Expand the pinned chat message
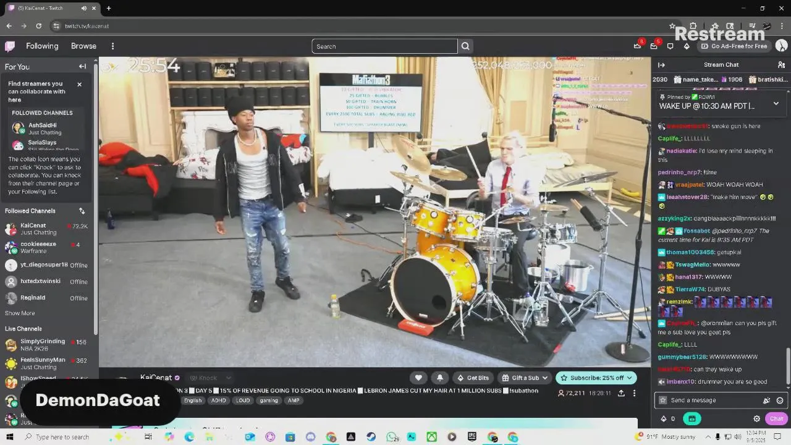The width and height of the screenshot is (791, 445). 776,103
